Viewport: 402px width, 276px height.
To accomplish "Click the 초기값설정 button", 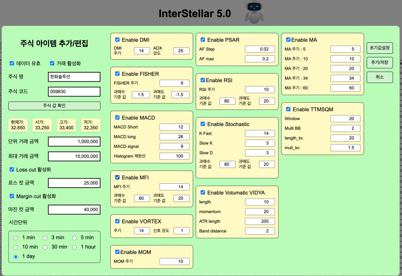I will [x=379, y=48].
